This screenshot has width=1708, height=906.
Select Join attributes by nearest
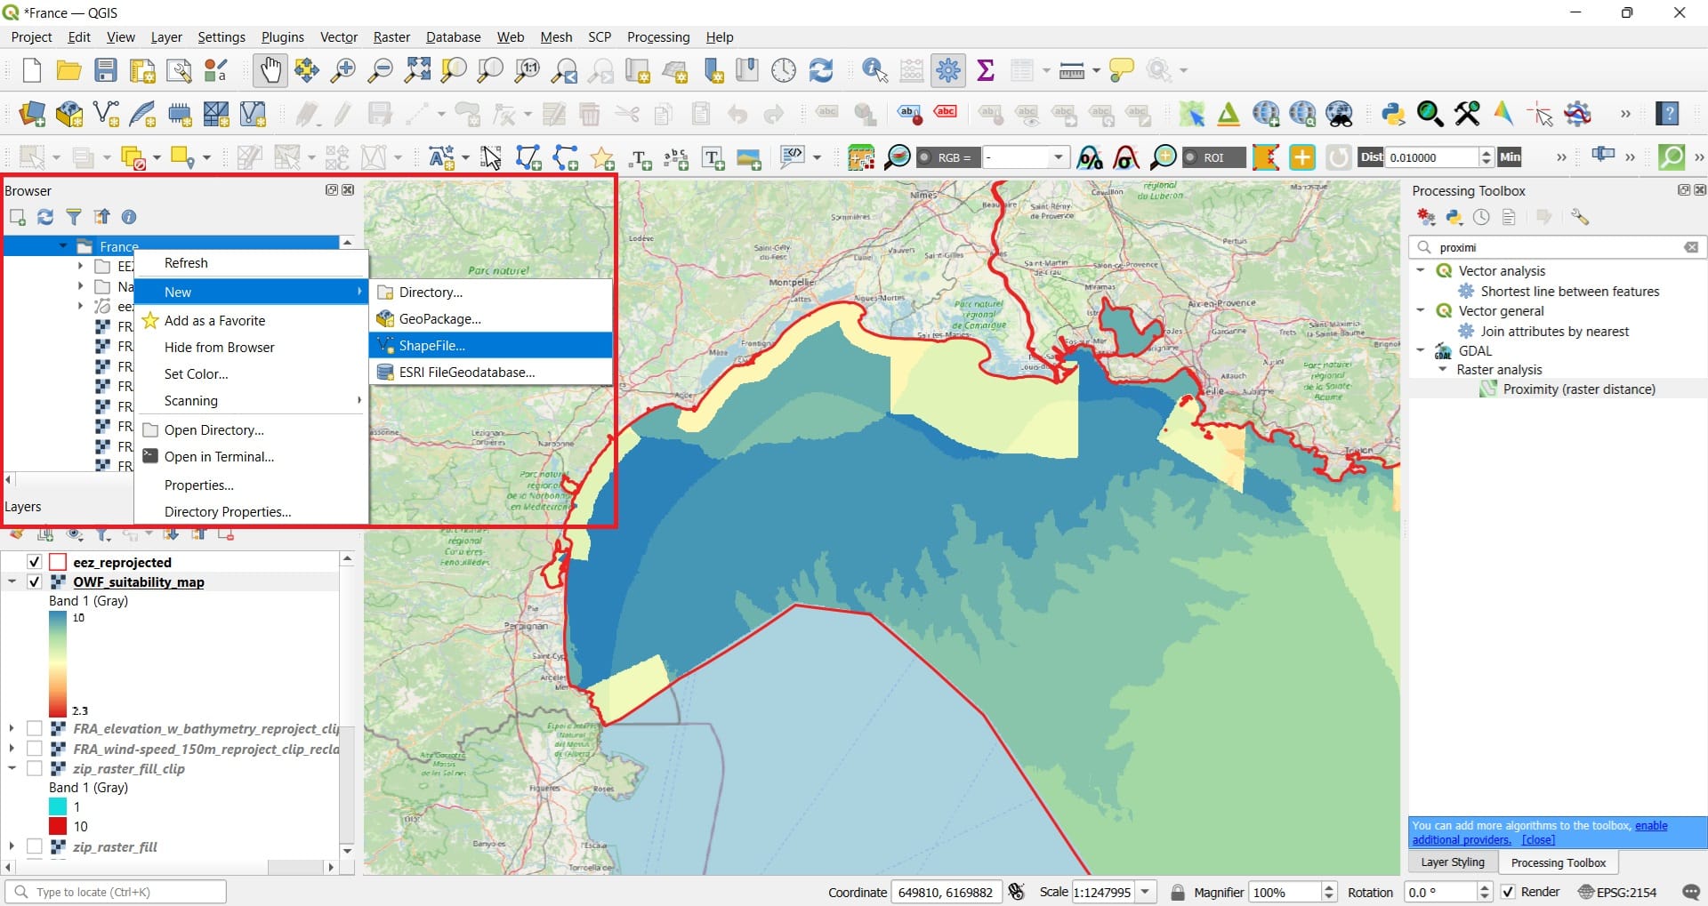tap(1554, 331)
